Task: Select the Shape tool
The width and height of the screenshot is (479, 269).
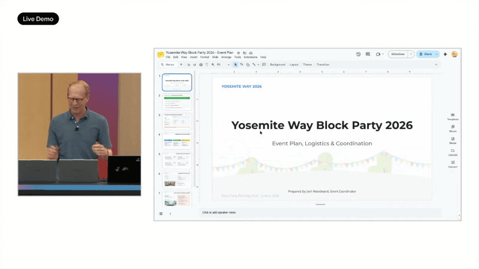Action: (248, 65)
